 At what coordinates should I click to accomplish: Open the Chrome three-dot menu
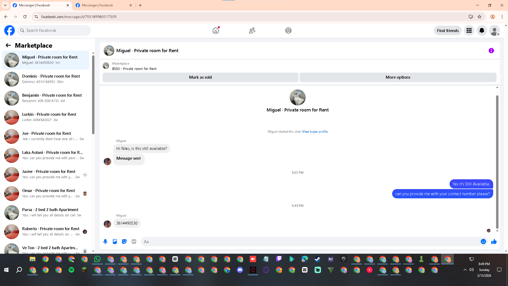pyautogui.click(x=502, y=17)
